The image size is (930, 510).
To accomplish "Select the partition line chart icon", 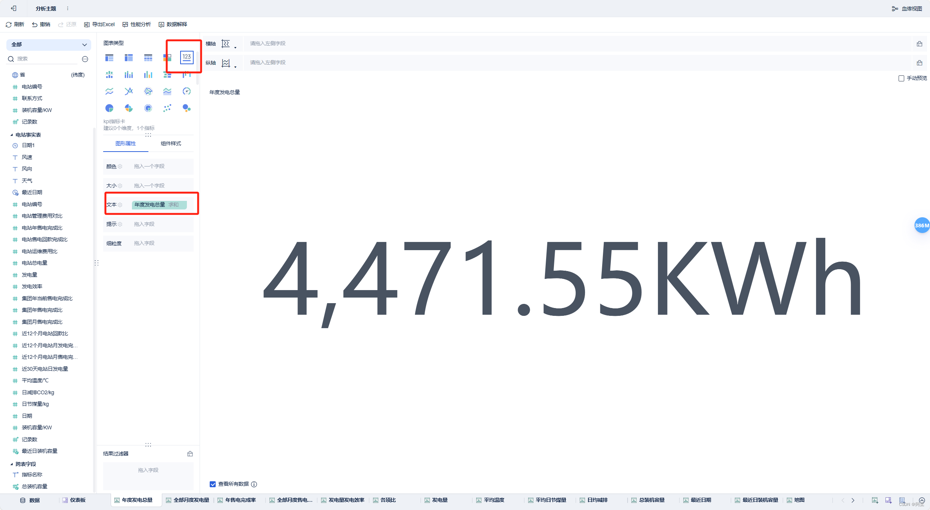I will (109, 91).
